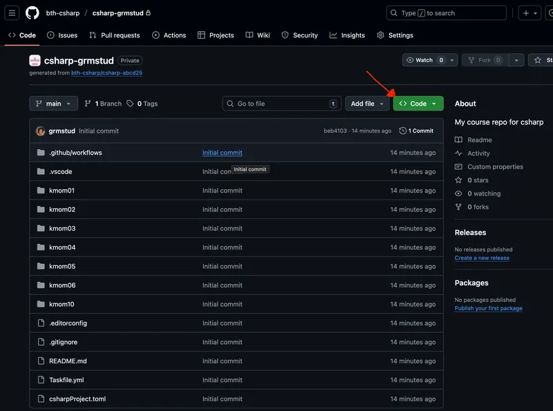Click the grmstud avatar in commit row
553x411 pixels.
(x=41, y=131)
